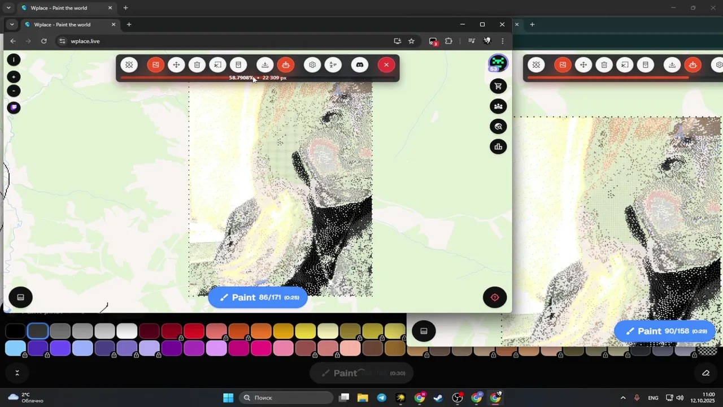Open a new tab in front window
The image size is (723, 407).
point(129,24)
